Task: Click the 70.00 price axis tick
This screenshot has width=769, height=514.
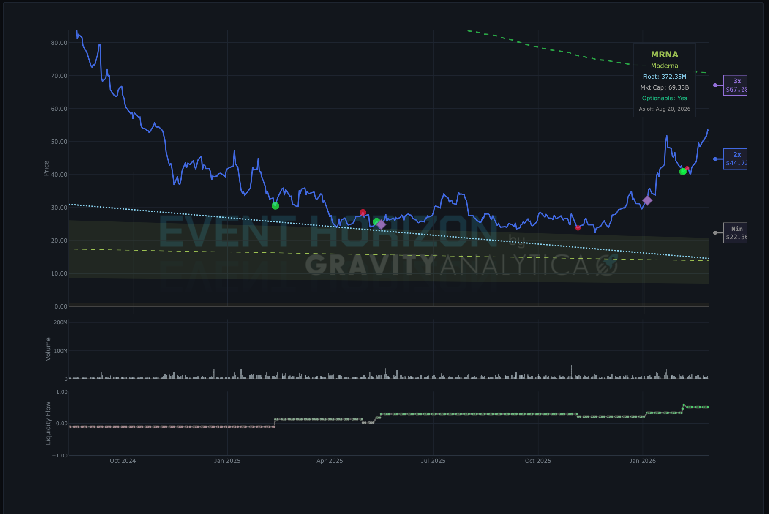Action: (x=59, y=76)
